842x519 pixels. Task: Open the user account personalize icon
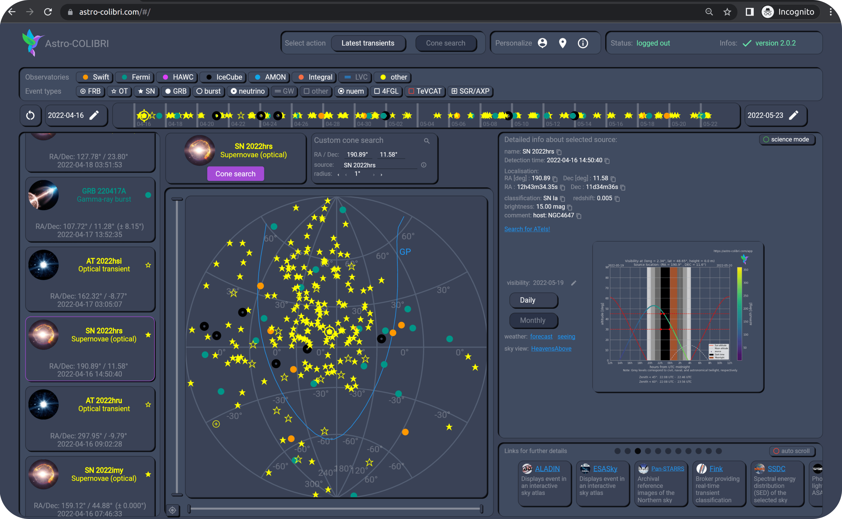[542, 43]
